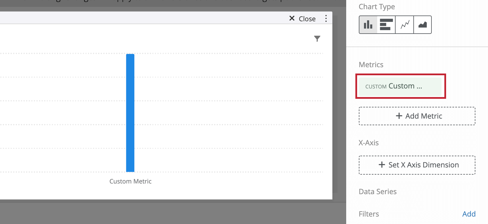The width and height of the screenshot is (488, 224).
Task: Pick the area chart type icon
Action: pyautogui.click(x=423, y=25)
